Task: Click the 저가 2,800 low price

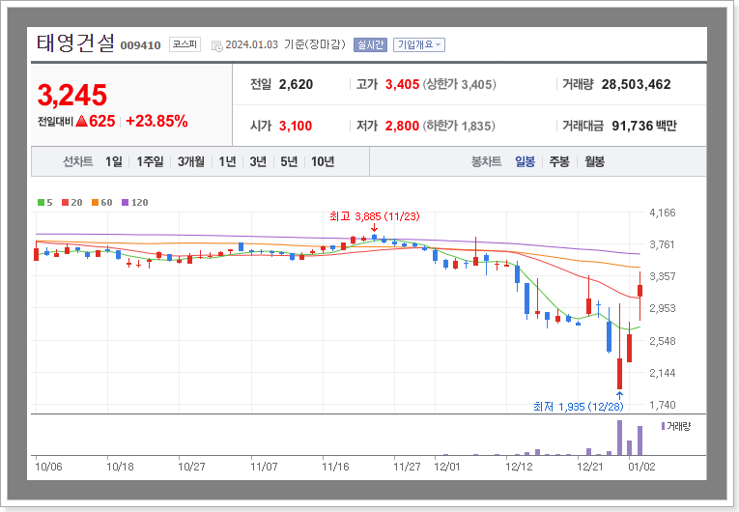Action: (x=388, y=126)
